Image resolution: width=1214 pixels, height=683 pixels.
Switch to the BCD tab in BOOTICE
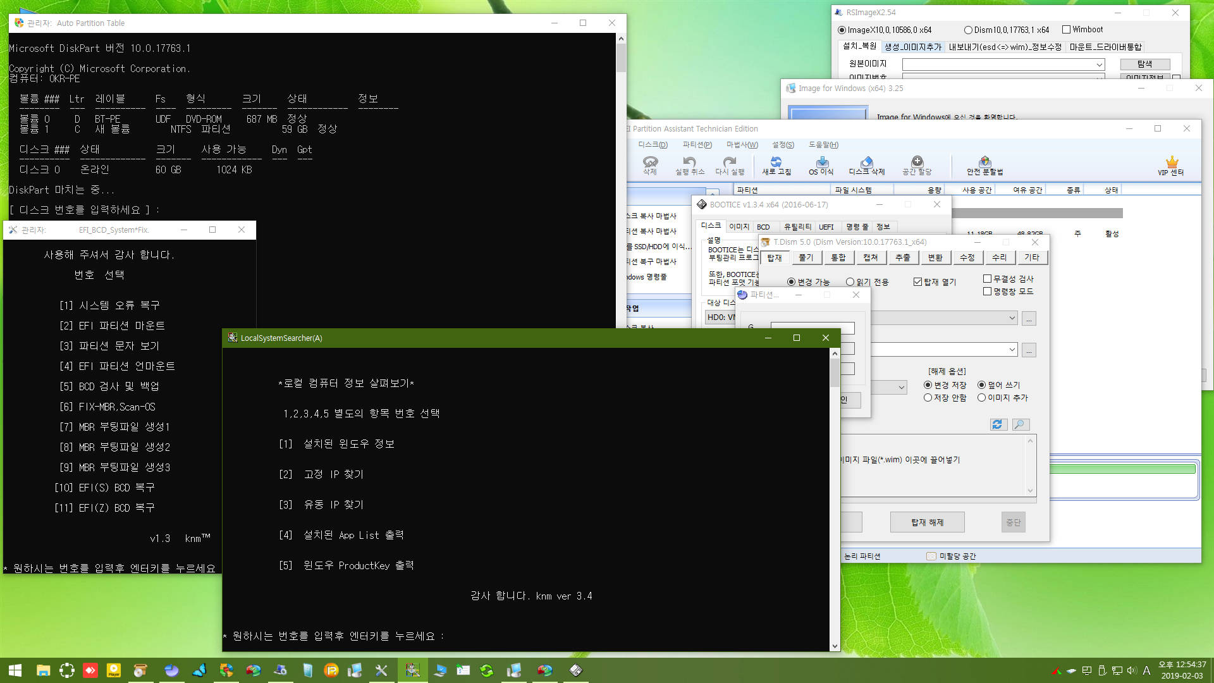point(763,227)
